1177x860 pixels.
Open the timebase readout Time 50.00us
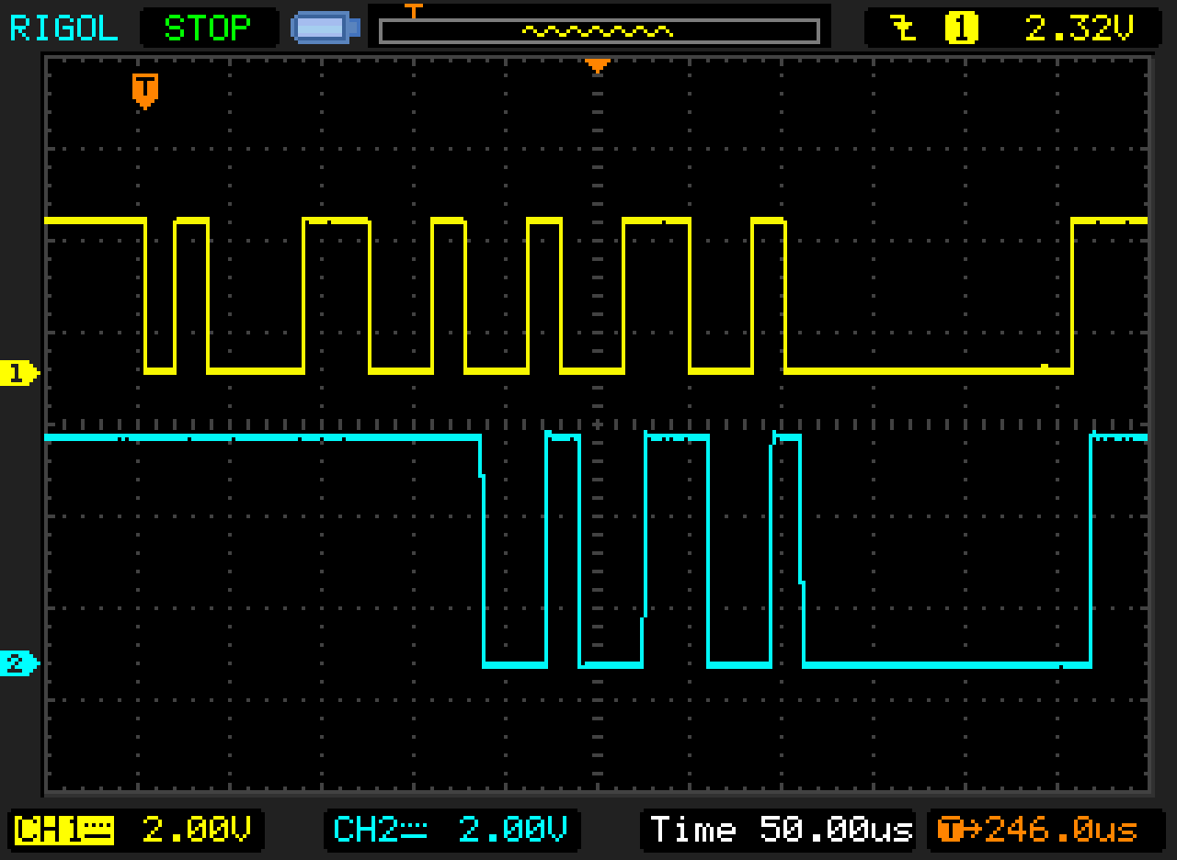click(778, 830)
